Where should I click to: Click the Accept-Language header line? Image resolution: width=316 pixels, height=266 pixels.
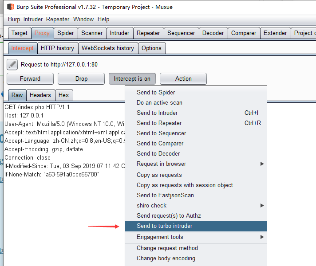pyautogui.click(x=64, y=141)
